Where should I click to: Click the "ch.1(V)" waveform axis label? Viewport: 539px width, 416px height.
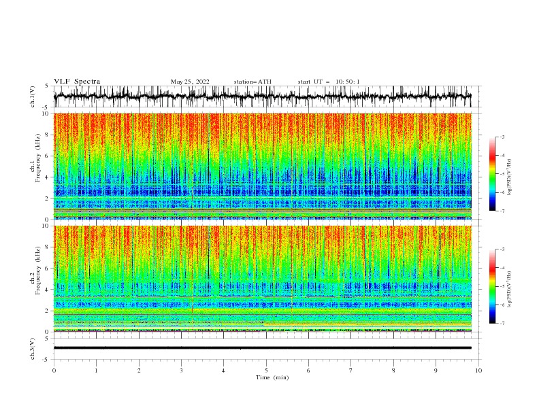click(33, 97)
